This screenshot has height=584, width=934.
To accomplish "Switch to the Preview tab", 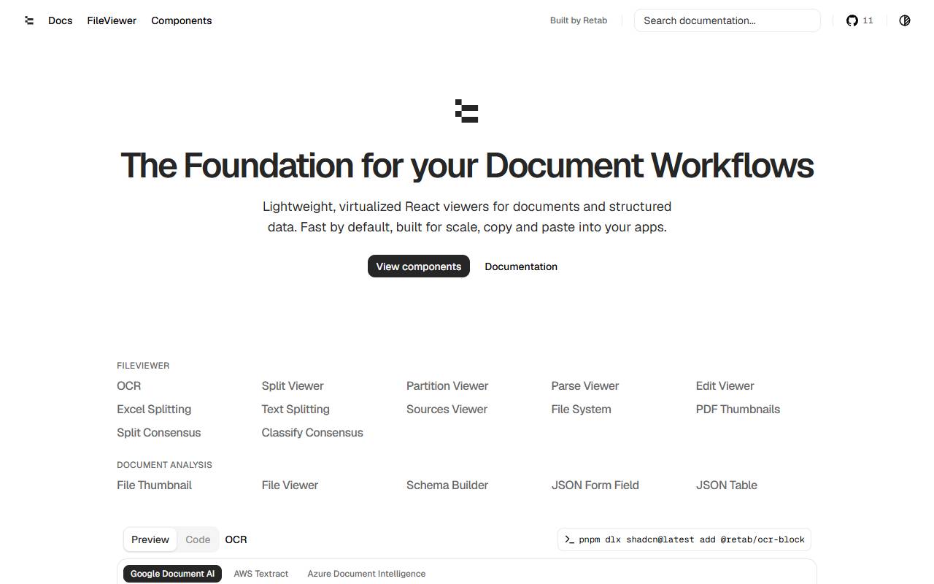I will 150,539.
